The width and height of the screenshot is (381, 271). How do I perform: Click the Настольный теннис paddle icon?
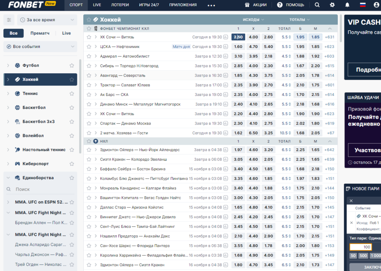coord(17,149)
